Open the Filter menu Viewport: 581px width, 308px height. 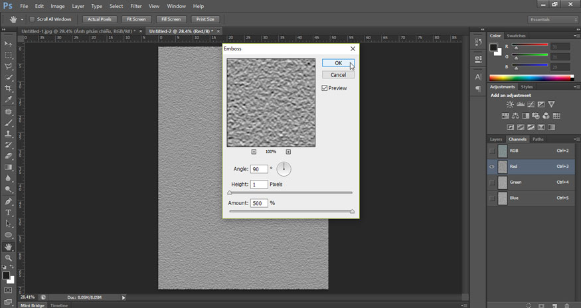136,6
